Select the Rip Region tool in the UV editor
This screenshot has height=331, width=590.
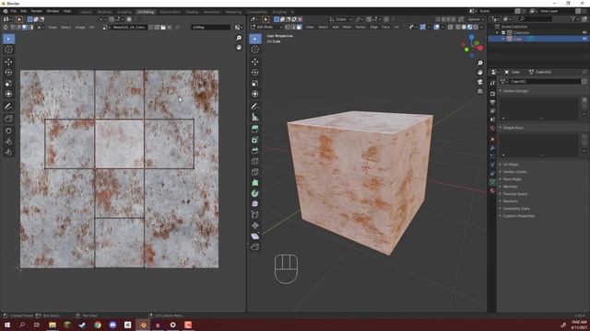click(x=8, y=119)
